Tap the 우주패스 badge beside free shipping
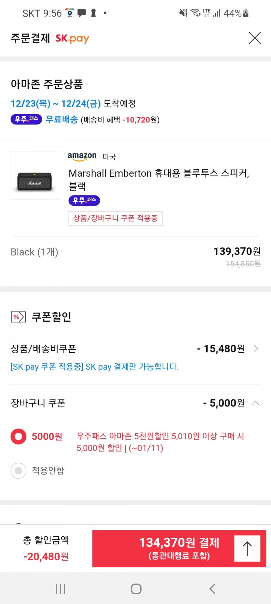Screen dimensions: 271x604 point(26,119)
